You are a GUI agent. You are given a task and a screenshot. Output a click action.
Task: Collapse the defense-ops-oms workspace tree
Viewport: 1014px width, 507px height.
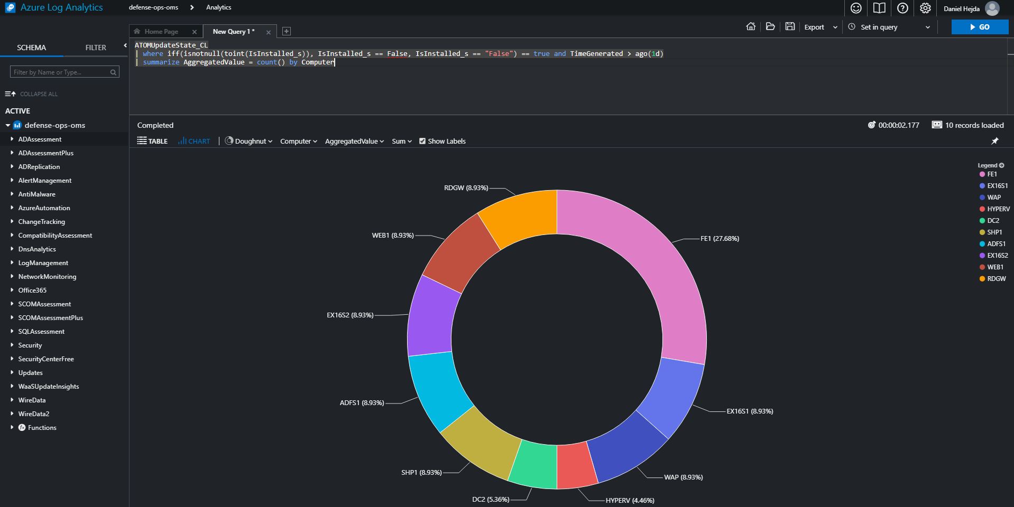7,125
